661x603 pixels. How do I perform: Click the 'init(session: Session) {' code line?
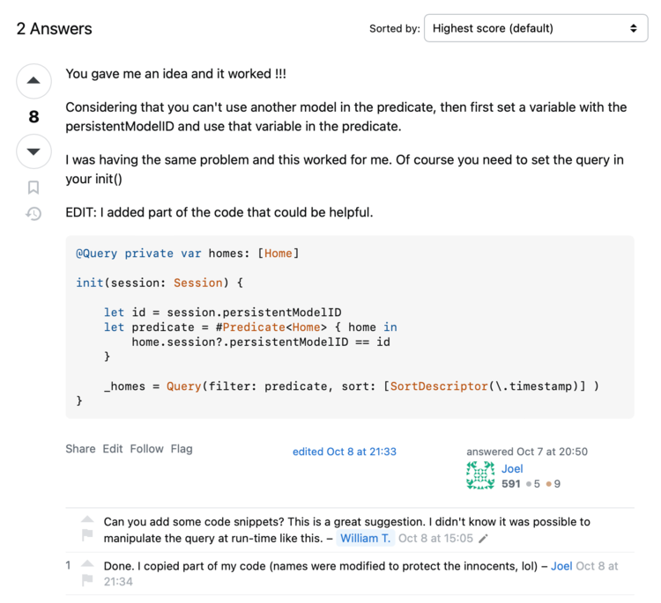pyautogui.click(x=160, y=283)
